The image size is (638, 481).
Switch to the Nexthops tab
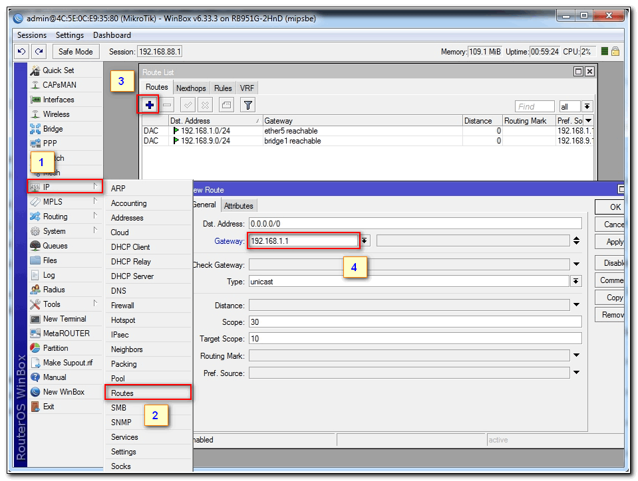tap(191, 88)
